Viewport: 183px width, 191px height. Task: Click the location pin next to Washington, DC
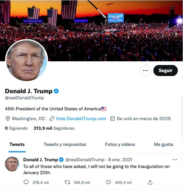(x=8, y=119)
